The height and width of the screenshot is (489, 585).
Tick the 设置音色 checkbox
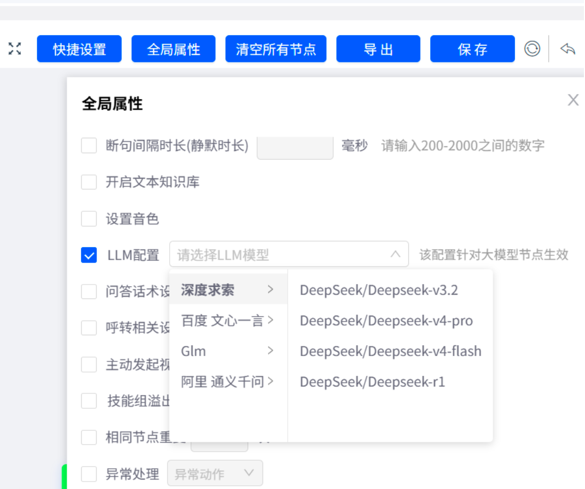click(89, 218)
